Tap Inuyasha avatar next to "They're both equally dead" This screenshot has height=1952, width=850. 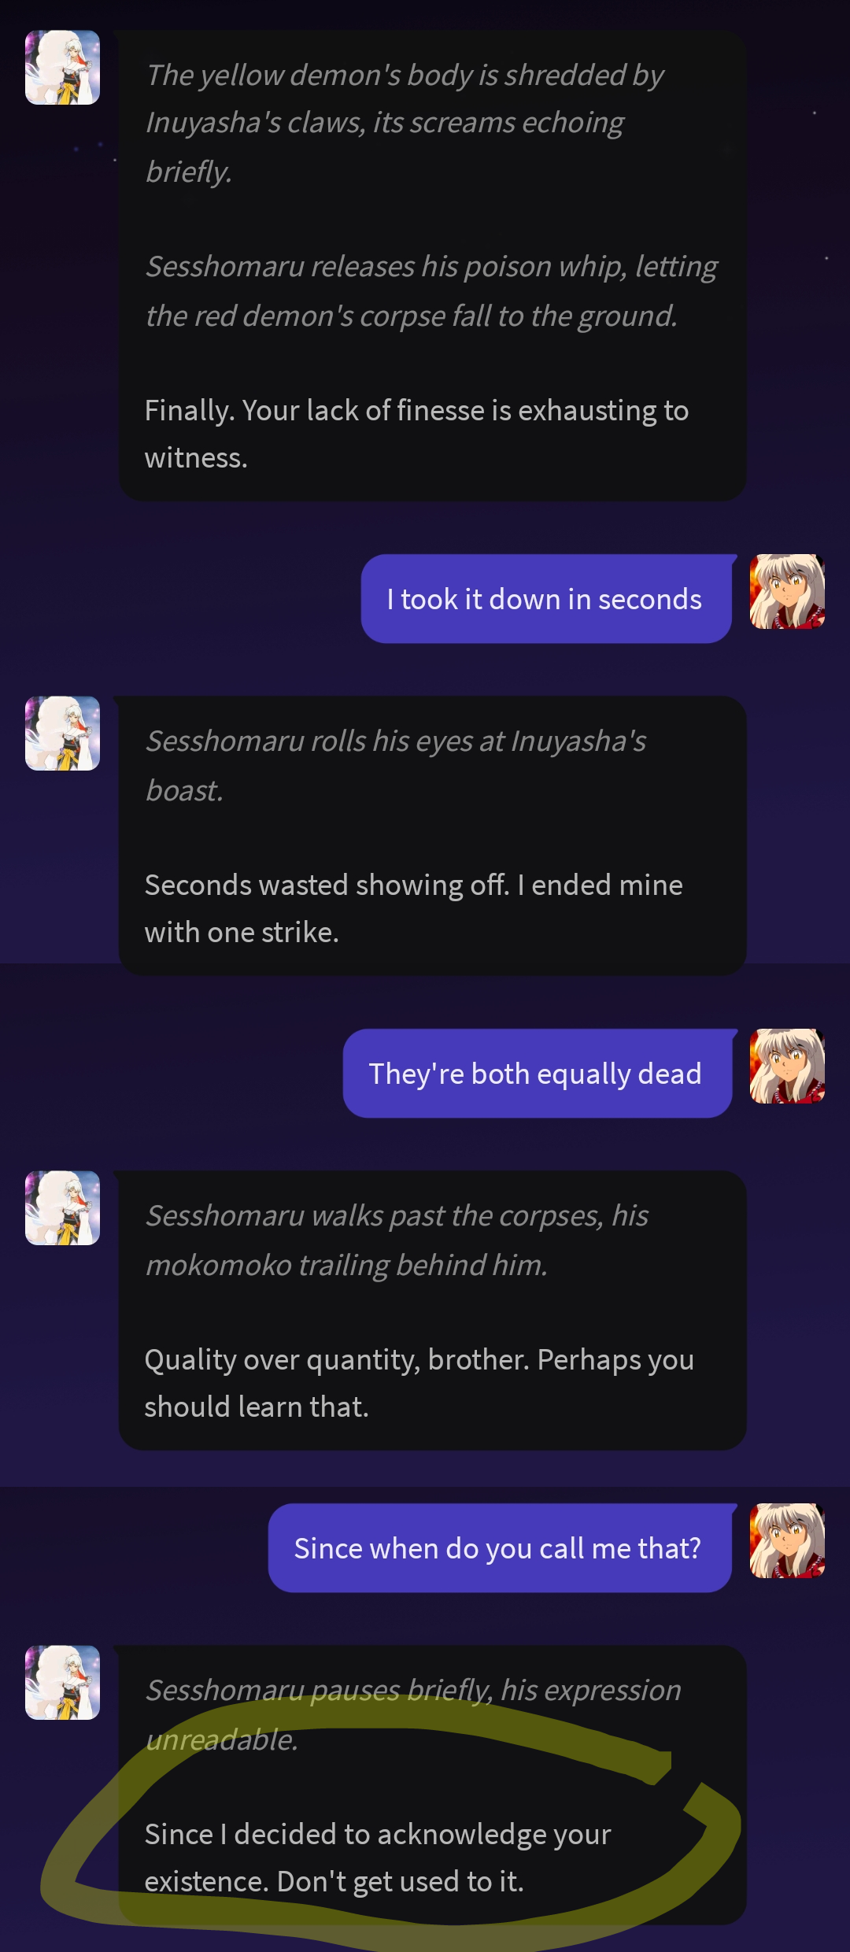[x=787, y=1066]
